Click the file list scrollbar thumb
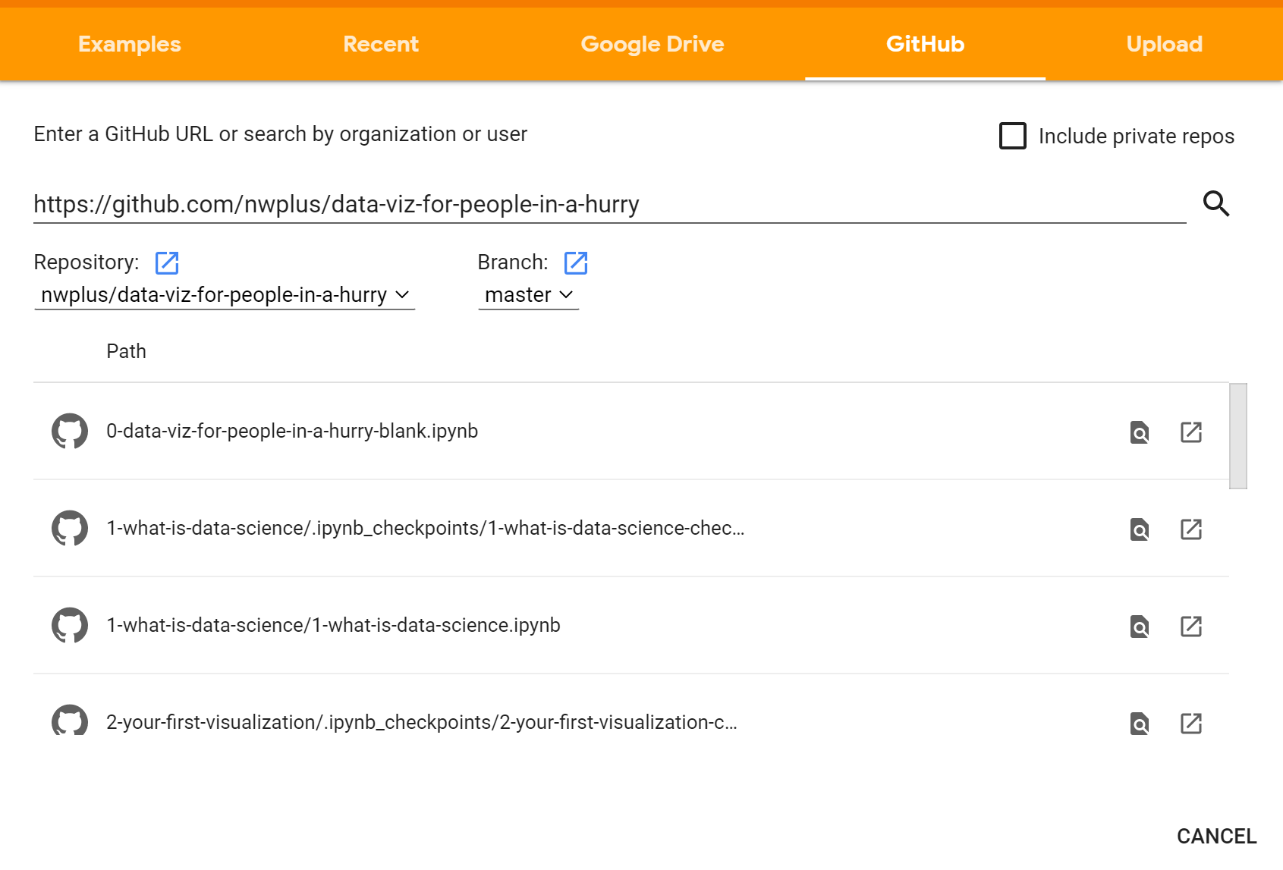Image resolution: width=1283 pixels, height=870 pixels. point(1237,436)
